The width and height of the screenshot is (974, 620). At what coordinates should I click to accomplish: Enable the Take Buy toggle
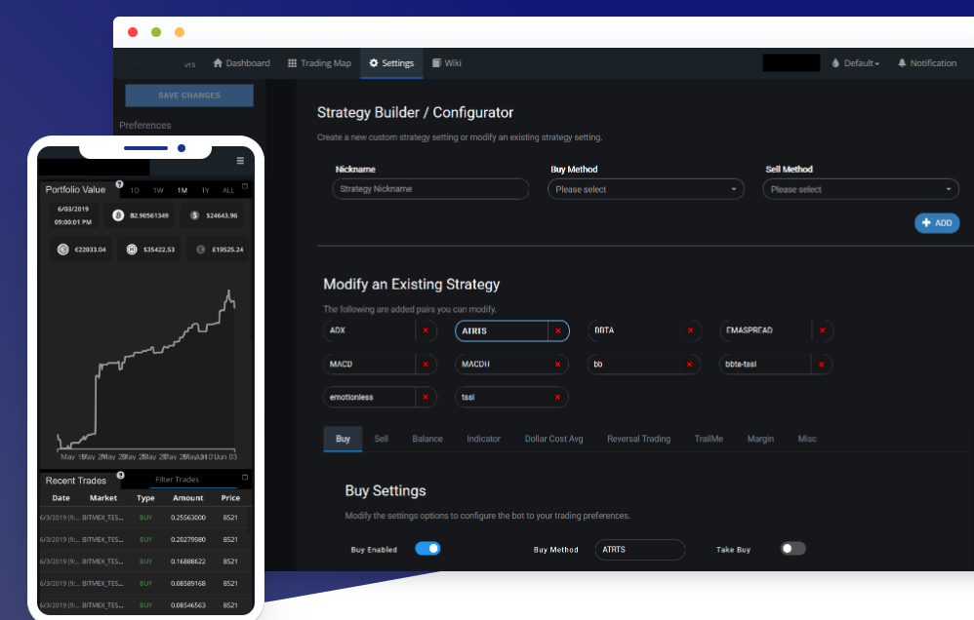(792, 549)
